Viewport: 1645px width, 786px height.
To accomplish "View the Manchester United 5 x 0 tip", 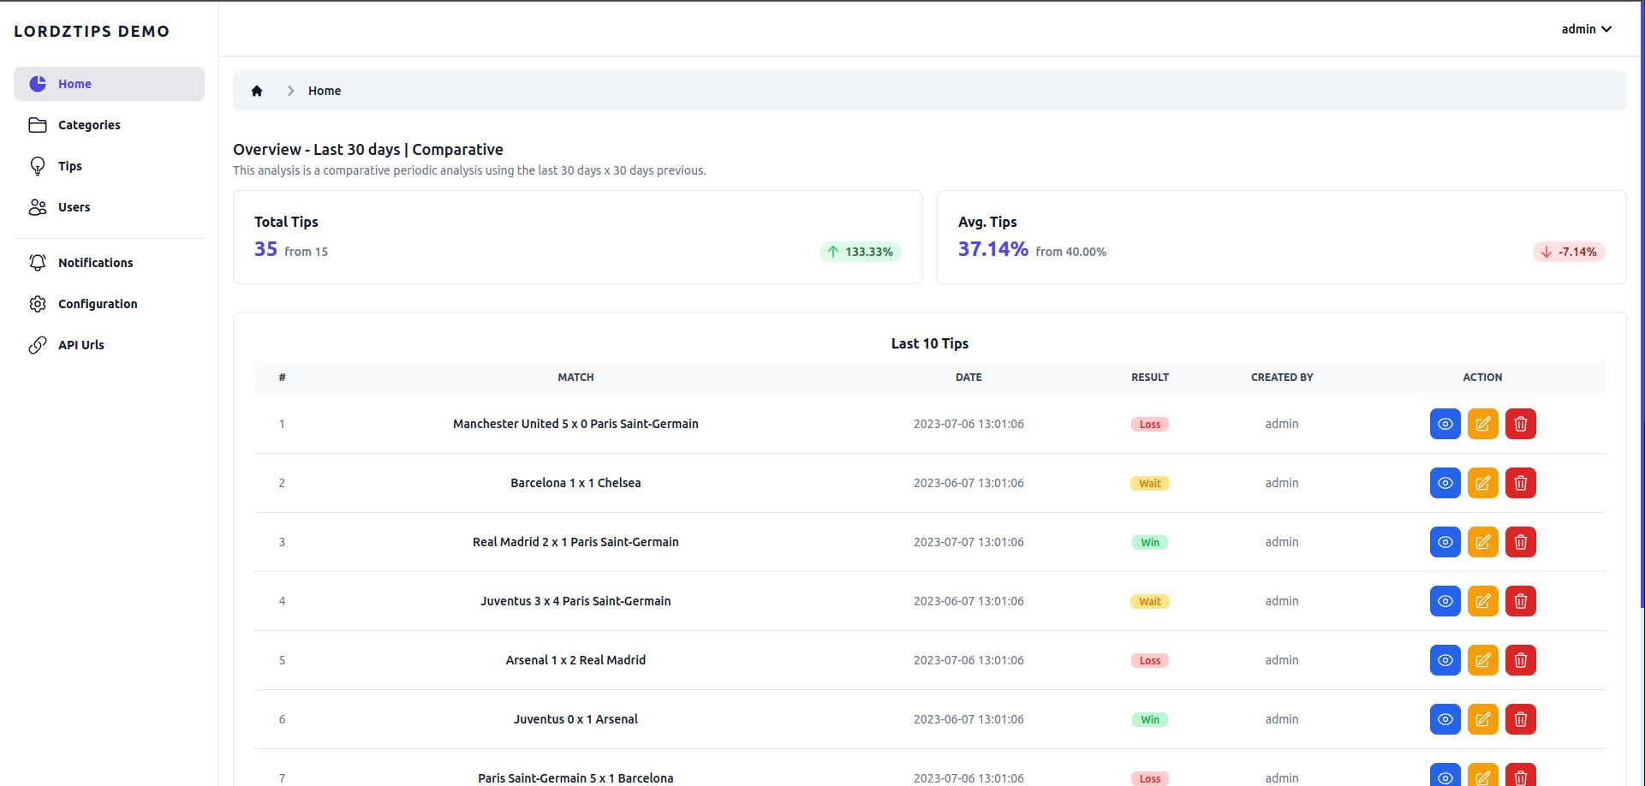I will click(x=1445, y=424).
